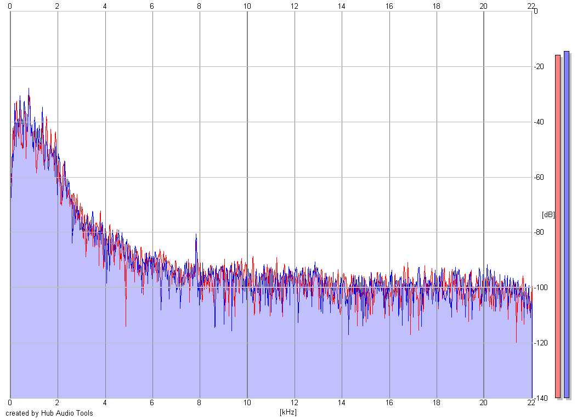Click the 8 kHz label on top axis

tap(199, 6)
